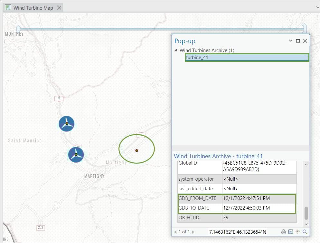320x243 pixels.
Task: Select the wind turbine symbol near Martigny
Action: (x=76, y=155)
